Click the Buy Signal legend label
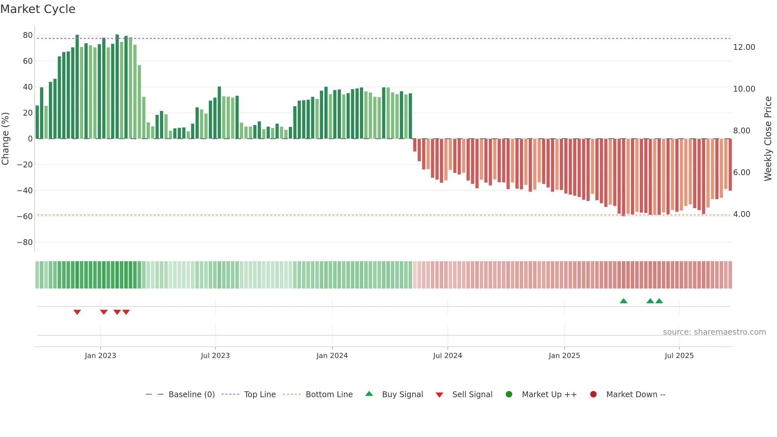777x437 pixels. tap(402, 394)
